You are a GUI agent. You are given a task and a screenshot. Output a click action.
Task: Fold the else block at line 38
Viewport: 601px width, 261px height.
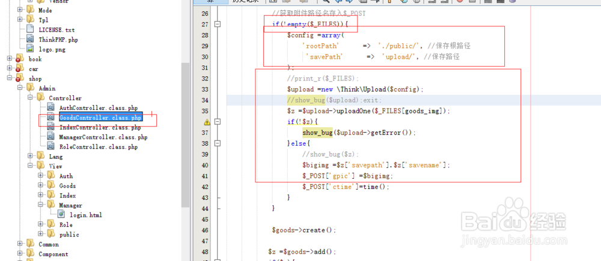[x=218, y=143]
